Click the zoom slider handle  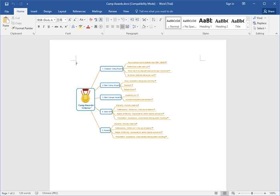[252, 193]
